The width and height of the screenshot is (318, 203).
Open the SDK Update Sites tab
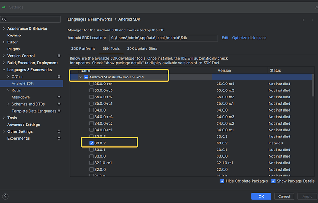(x=142, y=49)
